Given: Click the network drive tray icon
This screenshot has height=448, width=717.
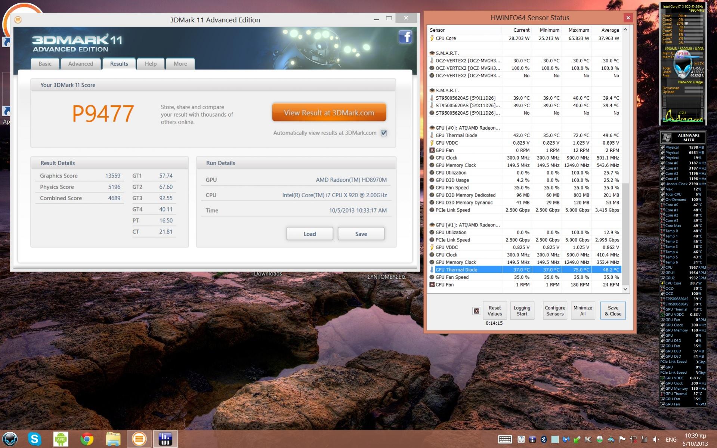Looking at the screenshot, I should click(611, 439).
